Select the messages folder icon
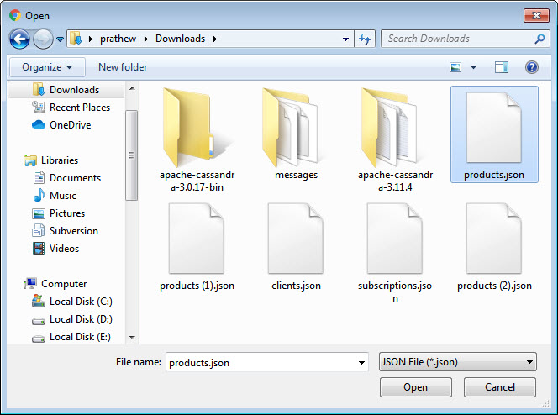Screen dimensions: 558x415 point(291,128)
